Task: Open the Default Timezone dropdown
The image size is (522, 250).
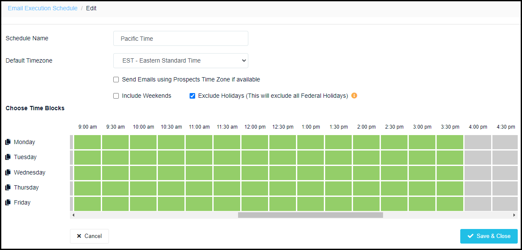Action: [x=181, y=60]
